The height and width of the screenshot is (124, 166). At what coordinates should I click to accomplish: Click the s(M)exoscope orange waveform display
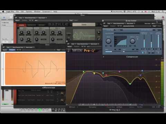[x=35, y=69]
